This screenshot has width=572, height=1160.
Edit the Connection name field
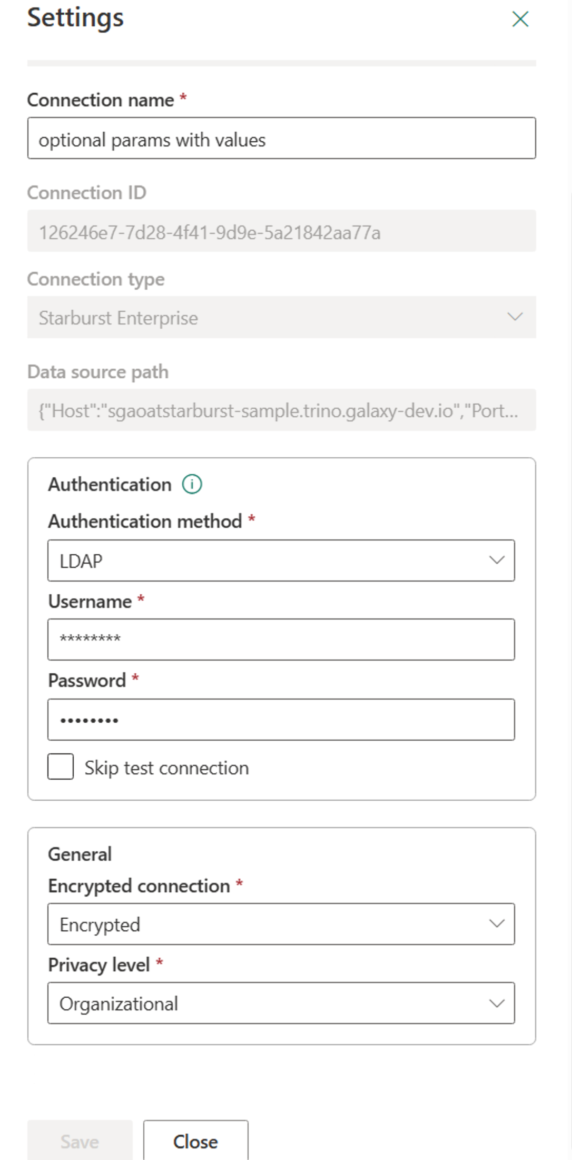tap(281, 139)
